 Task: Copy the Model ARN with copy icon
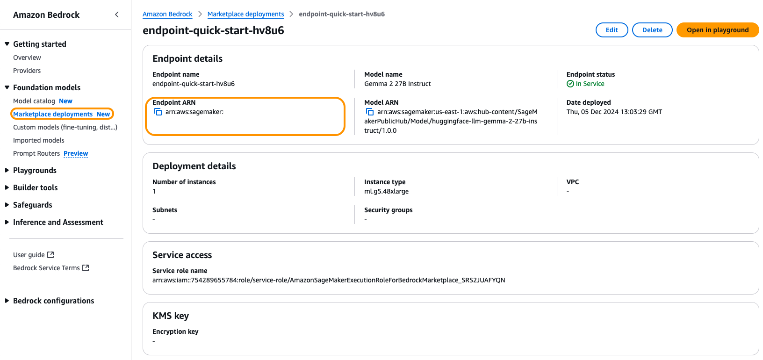[x=370, y=112]
